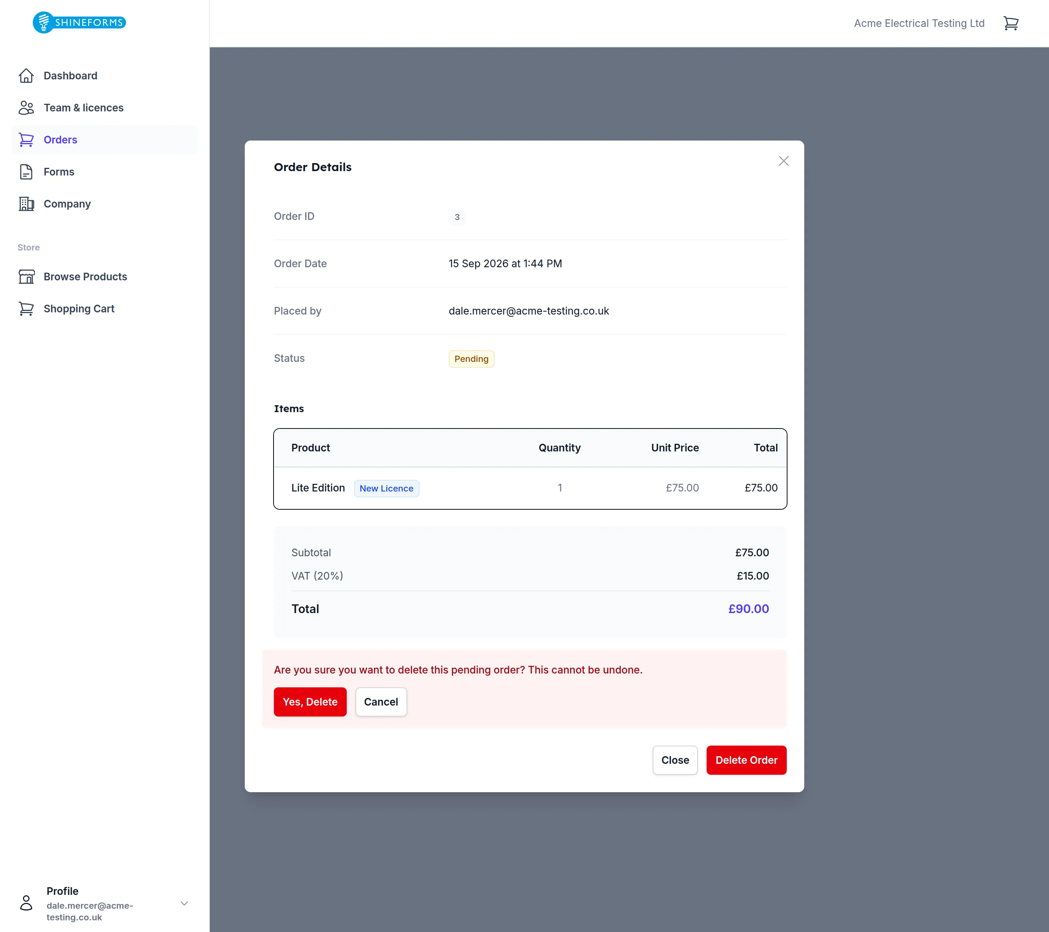Open Browse Products in Store

(x=105, y=276)
